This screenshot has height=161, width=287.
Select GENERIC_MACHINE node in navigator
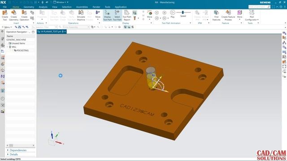coord(16,40)
